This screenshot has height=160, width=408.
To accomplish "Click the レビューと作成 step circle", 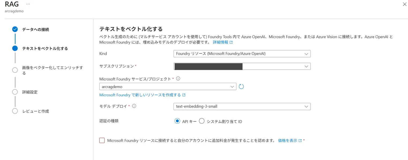I will point(15,111).
